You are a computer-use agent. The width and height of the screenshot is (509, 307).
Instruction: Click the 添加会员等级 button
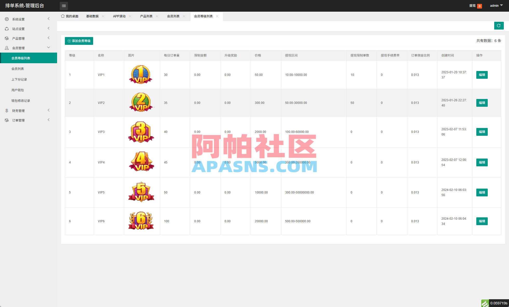[x=79, y=41]
